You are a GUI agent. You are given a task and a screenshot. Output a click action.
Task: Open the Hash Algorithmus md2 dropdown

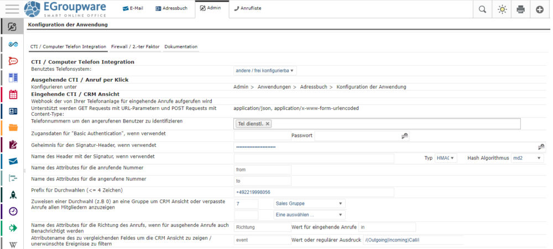click(x=527, y=158)
